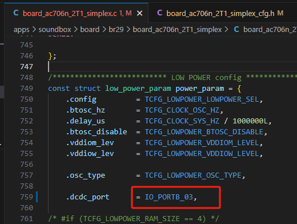Click 'TCFG_LOWPOWER_BTOSC_DISABLE' macro
297x224 pixels.
(204, 132)
